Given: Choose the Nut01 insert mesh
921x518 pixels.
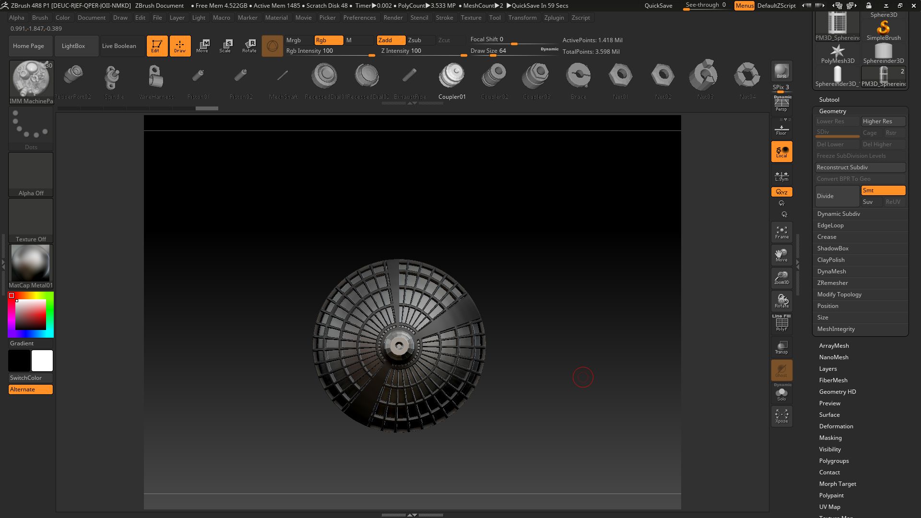Looking at the screenshot, I should (621, 80).
